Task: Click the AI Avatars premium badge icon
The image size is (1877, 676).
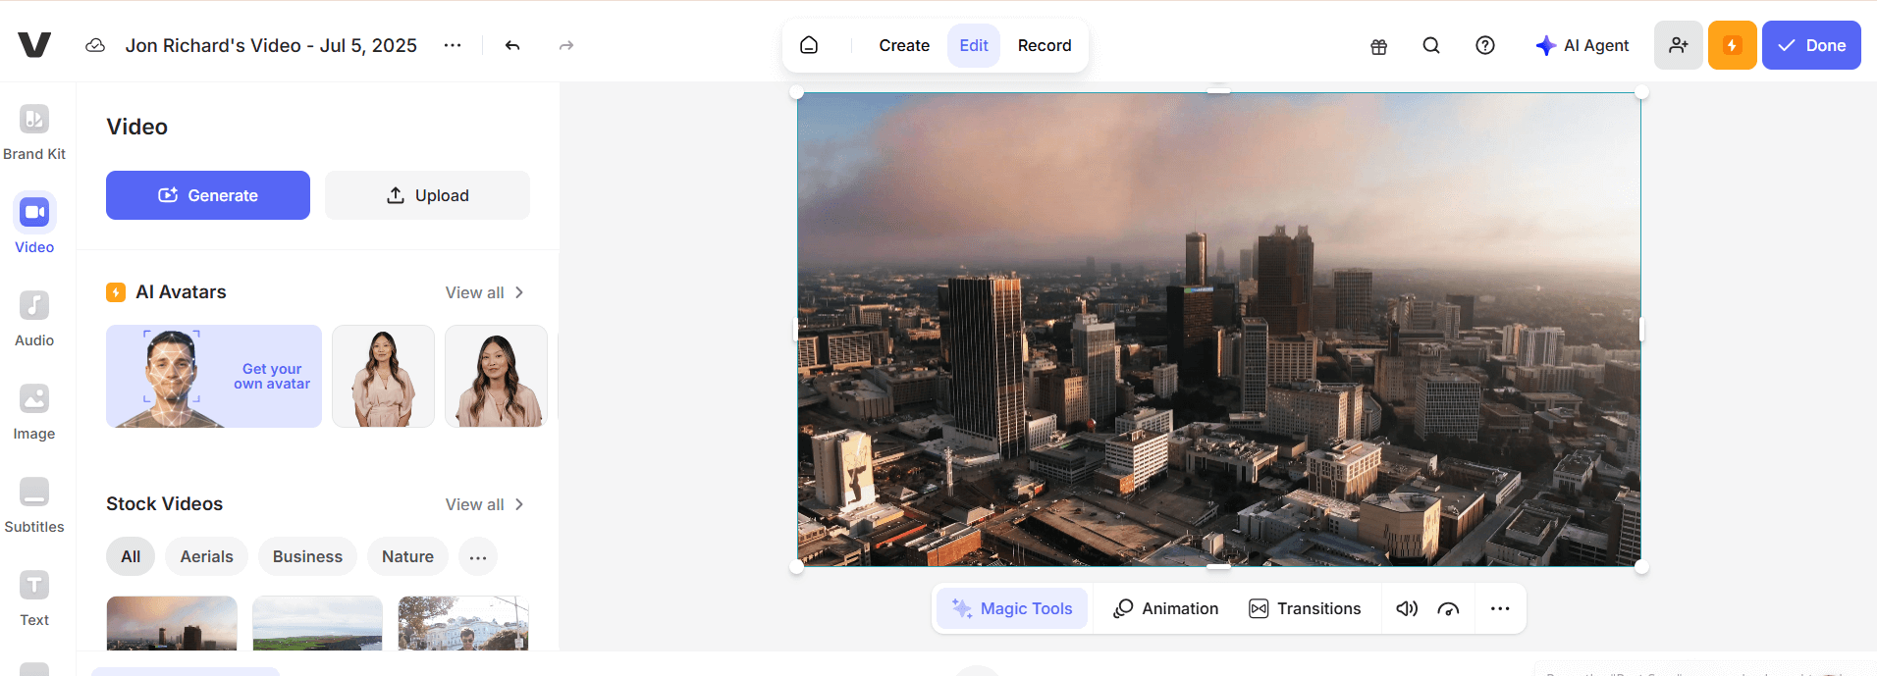Action: (116, 292)
